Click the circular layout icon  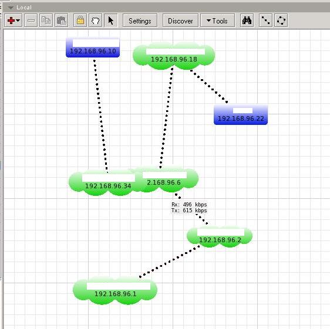281,21
